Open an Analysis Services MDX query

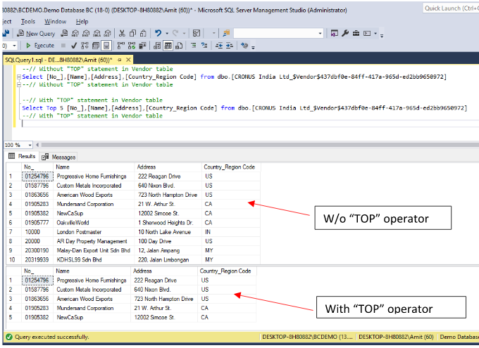[75, 33]
